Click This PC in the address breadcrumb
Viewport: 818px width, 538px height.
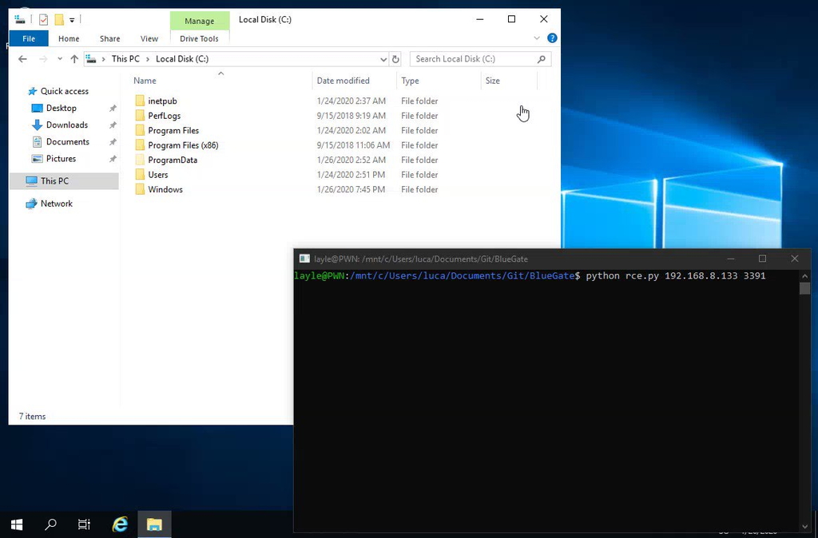[x=125, y=59]
